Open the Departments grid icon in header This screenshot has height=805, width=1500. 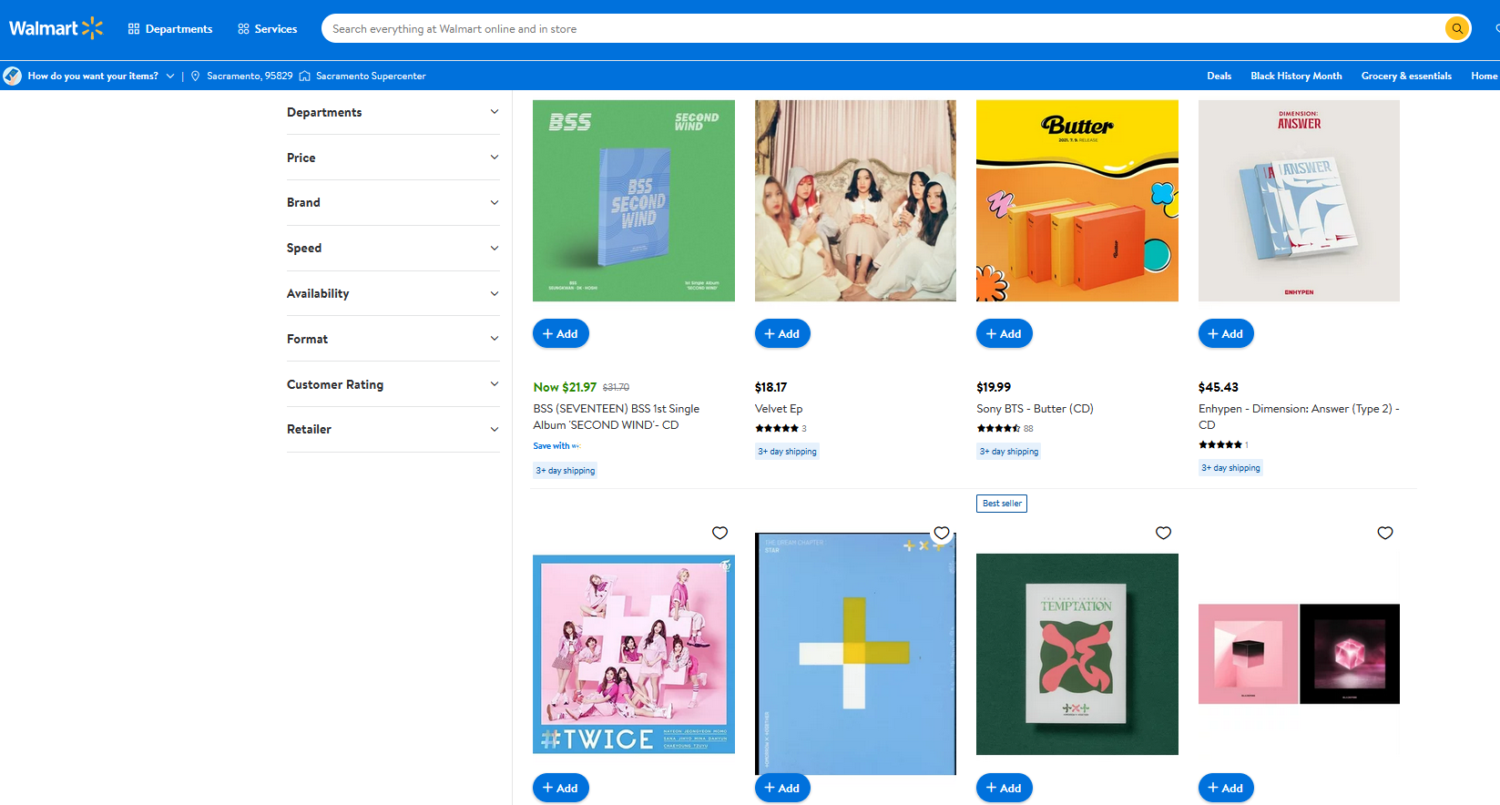click(x=134, y=29)
